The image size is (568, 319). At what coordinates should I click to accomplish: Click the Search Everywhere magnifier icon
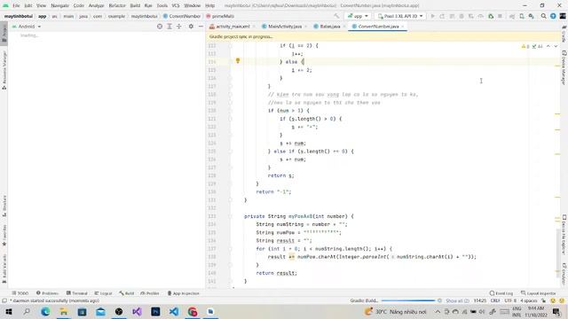[x=543, y=16]
